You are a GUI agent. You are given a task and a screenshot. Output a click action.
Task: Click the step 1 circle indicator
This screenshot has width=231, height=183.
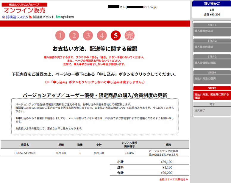point(60,36)
